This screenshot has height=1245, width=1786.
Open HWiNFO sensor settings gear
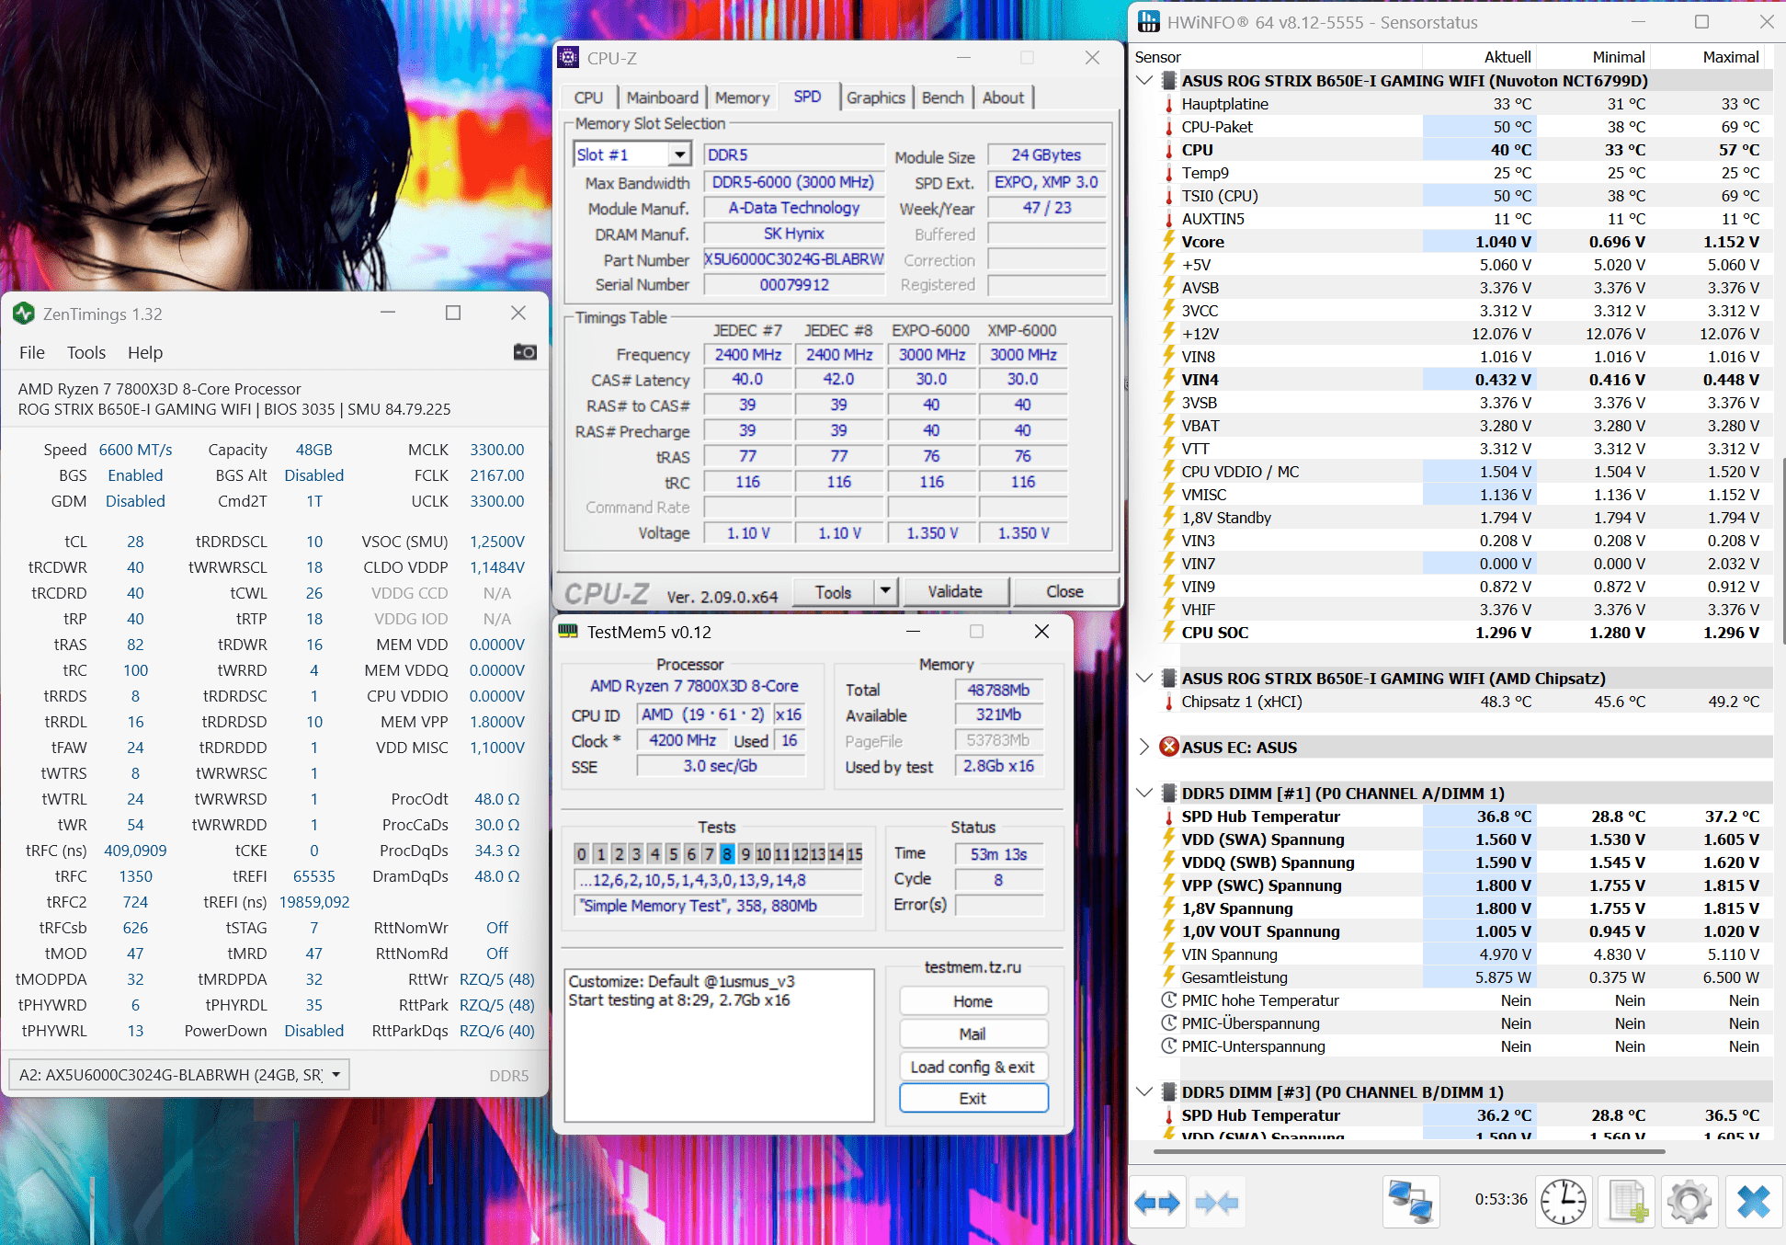point(1689,1202)
